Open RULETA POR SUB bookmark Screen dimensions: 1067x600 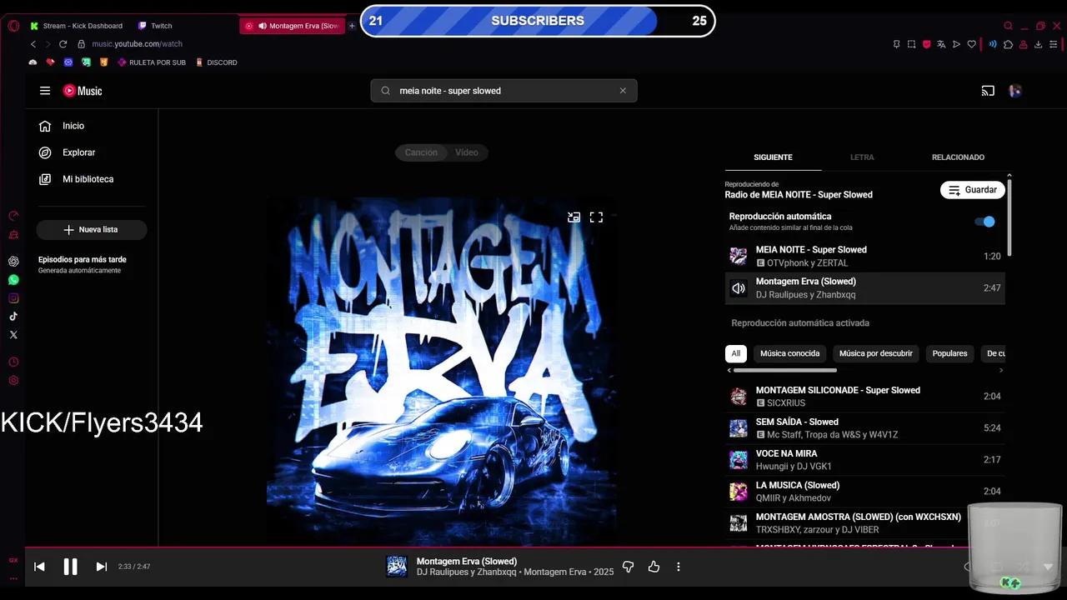[151, 62]
